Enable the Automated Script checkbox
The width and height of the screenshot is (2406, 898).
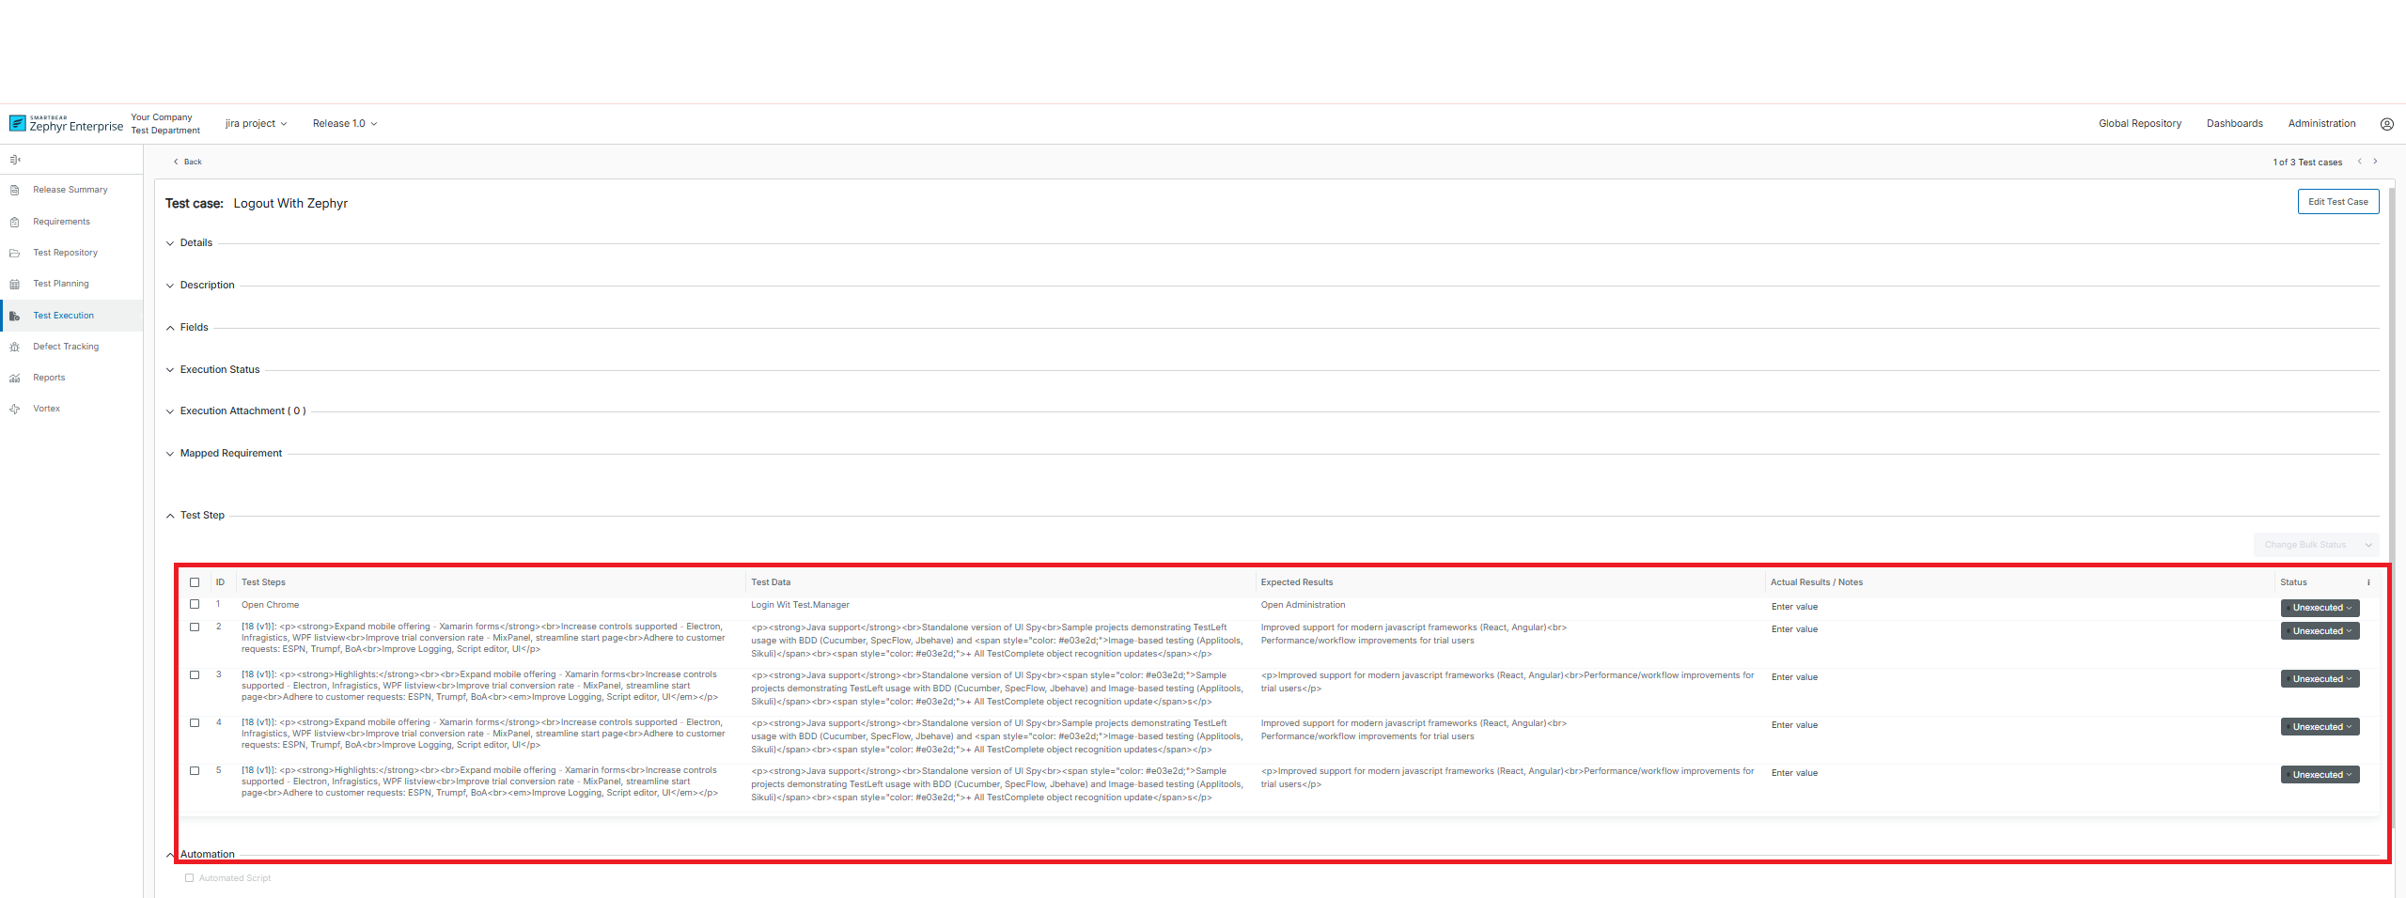point(191,877)
